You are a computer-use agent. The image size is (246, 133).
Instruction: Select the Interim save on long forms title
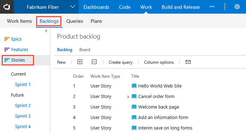(x=165, y=128)
